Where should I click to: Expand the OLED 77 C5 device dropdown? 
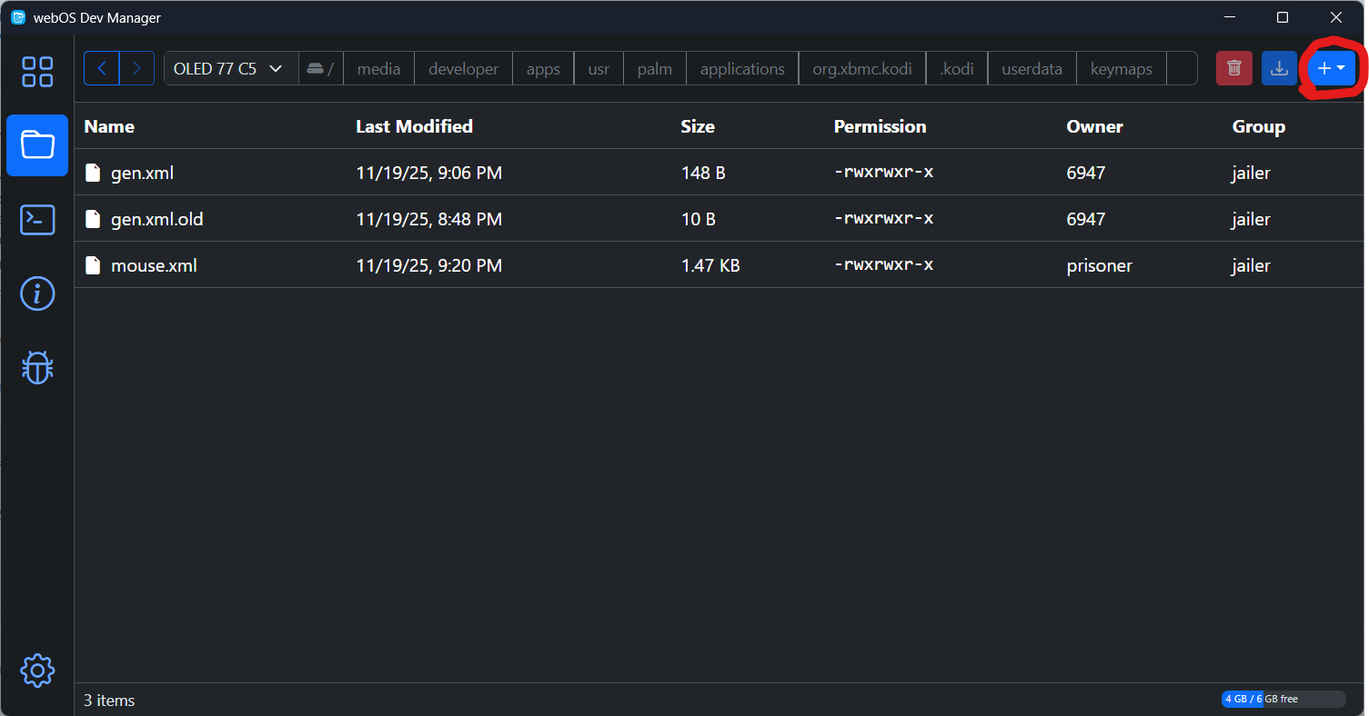pyautogui.click(x=230, y=69)
